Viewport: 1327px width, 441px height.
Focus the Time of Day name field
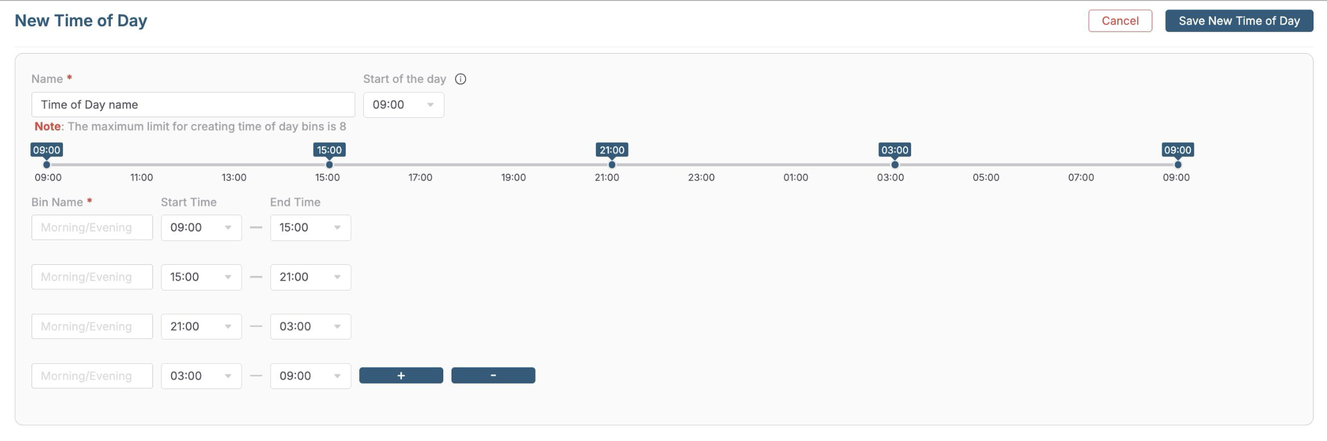pos(193,105)
